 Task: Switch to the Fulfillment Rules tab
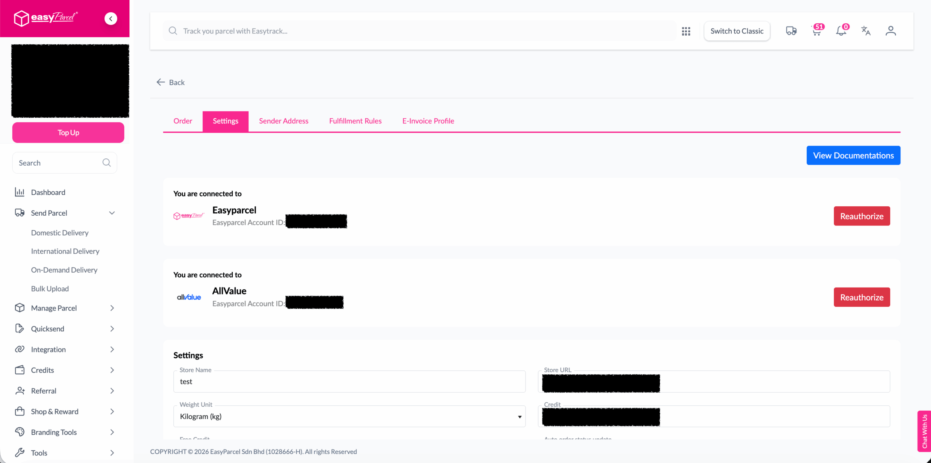[x=355, y=121]
